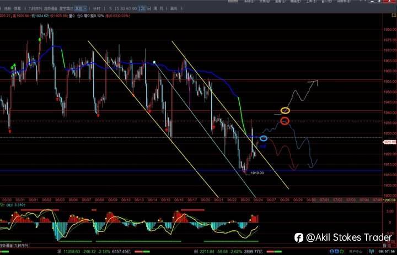Click the yellow circle marker near 1940

point(285,111)
